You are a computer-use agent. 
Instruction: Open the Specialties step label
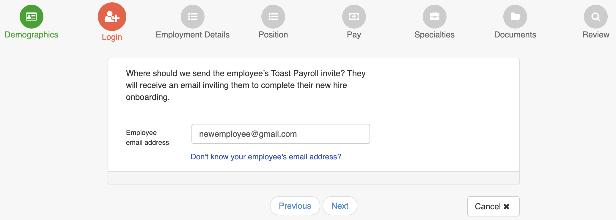(435, 34)
